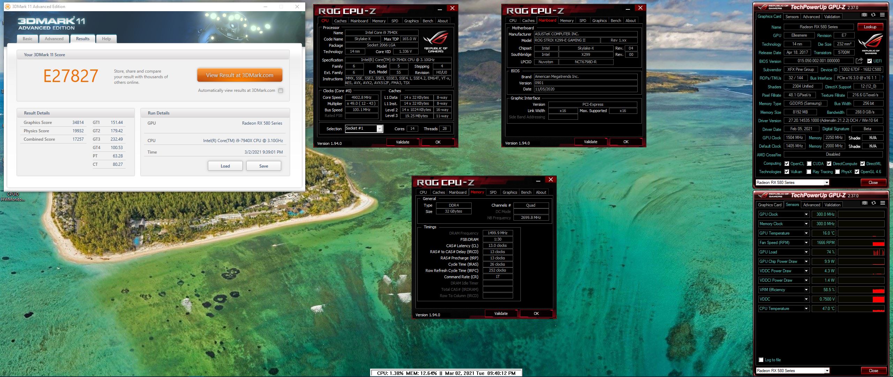893x377 pixels.
Task: Expand the Memory Clock sensor dropdown
Action: pyautogui.click(x=806, y=224)
